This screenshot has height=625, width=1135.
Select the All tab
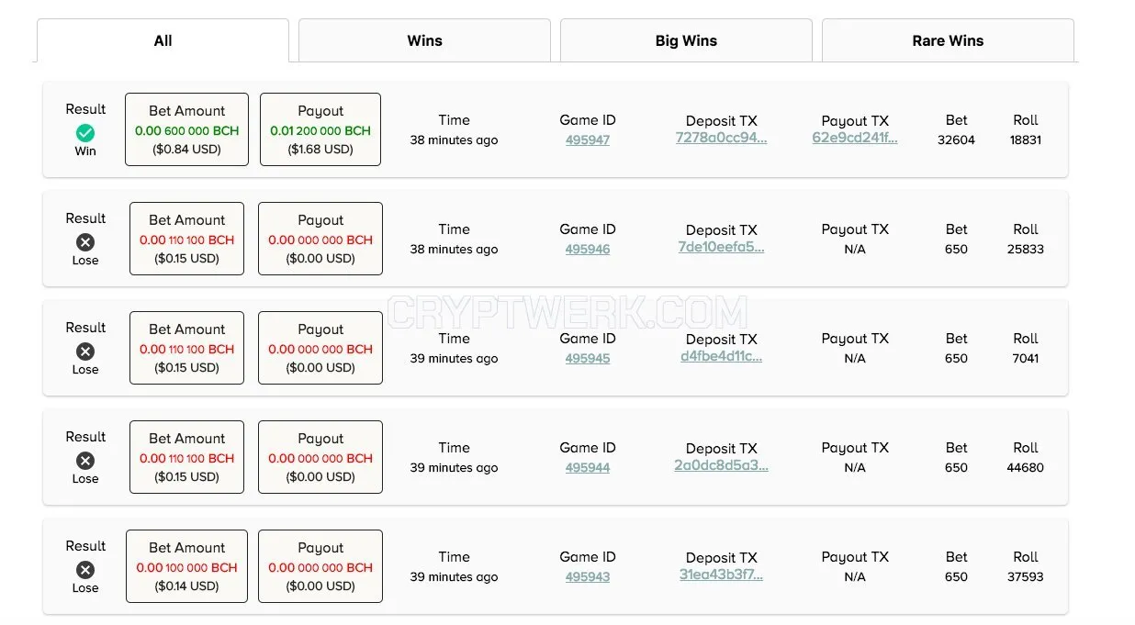tap(163, 40)
